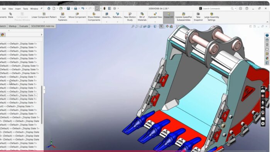The height and width of the screenshot is (152, 270).
Task: Run Smart Fasteners
Action: 62,17
